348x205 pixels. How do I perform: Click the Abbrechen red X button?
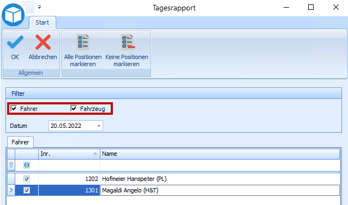click(43, 48)
